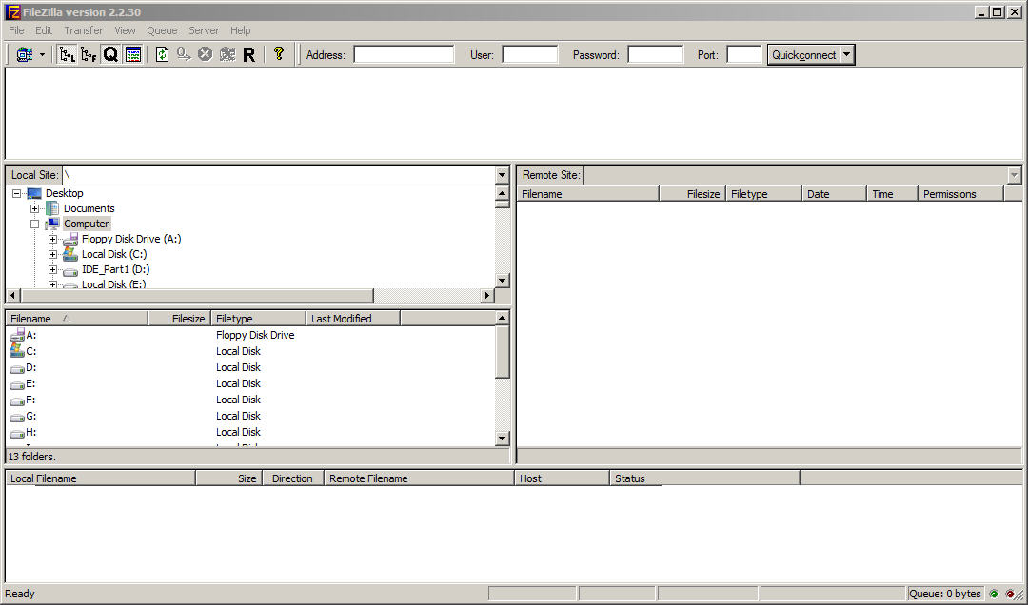This screenshot has height=605, width=1028.
Task: Open the Quickconnect history dropdown arrow
Action: pyautogui.click(x=847, y=54)
